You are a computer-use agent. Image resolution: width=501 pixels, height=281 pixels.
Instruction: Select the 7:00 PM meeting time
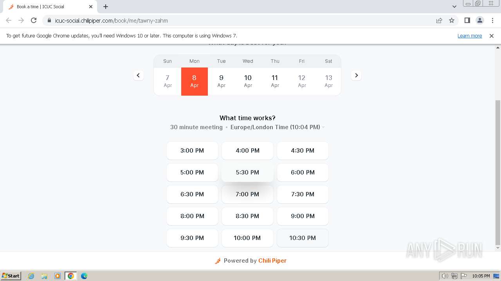247,194
